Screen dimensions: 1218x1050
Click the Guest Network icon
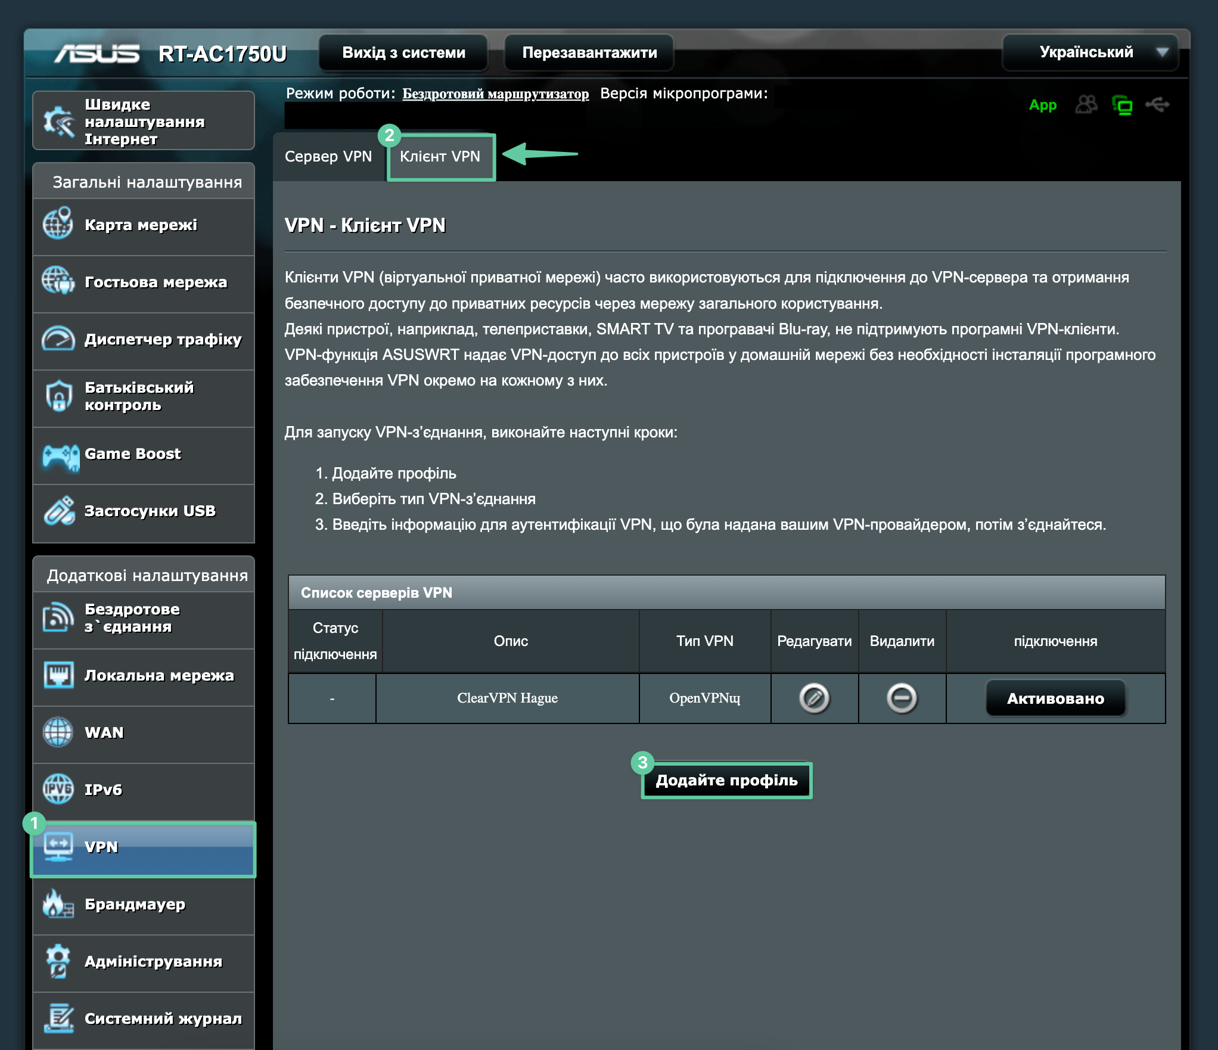click(58, 281)
